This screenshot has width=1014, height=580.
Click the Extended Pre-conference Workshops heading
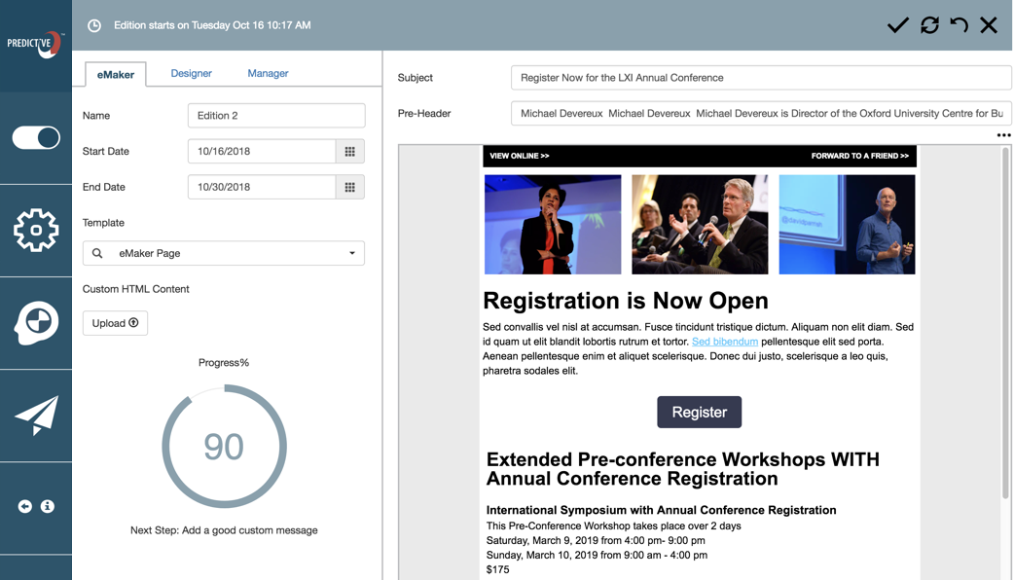click(x=683, y=469)
